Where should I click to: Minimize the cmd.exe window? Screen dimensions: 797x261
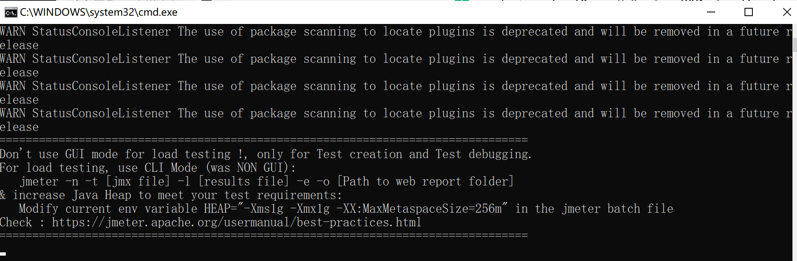click(x=711, y=12)
